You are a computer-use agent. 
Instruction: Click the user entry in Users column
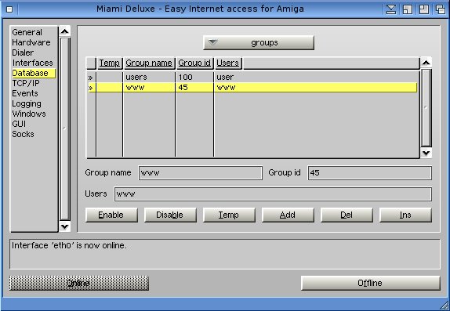(x=225, y=78)
